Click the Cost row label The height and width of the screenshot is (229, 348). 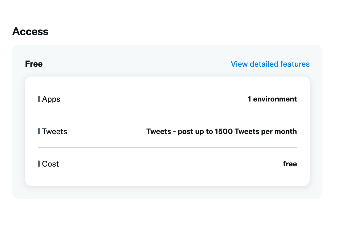[x=50, y=164]
